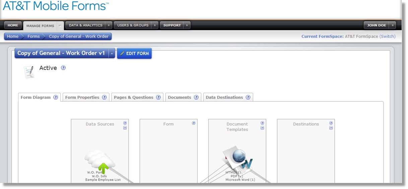
Task: Click the Copy of General - Work Order v1 title button
Action: [61, 53]
